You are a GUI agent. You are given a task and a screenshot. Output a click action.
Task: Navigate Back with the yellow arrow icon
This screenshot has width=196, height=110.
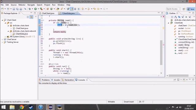tap(98, 9)
